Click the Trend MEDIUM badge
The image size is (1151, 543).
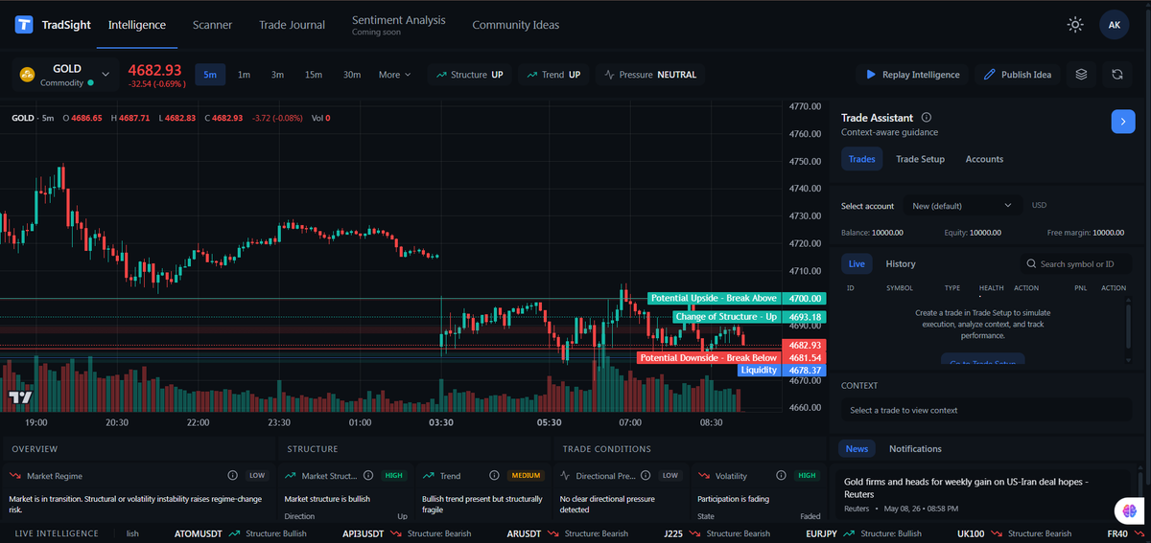526,475
